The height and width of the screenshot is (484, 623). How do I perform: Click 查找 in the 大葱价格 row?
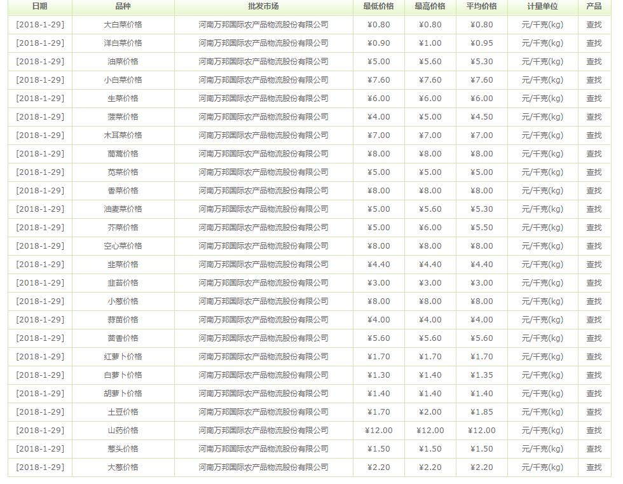tap(593, 467)
